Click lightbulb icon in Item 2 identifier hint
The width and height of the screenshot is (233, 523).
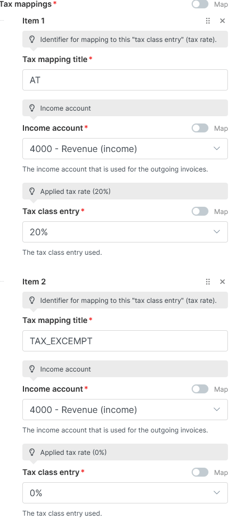tap(32, 300)
